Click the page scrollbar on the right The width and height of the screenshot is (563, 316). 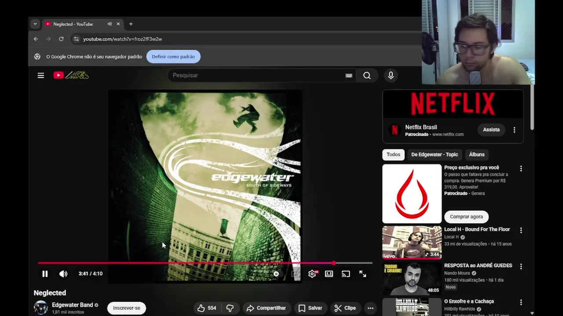532,108
